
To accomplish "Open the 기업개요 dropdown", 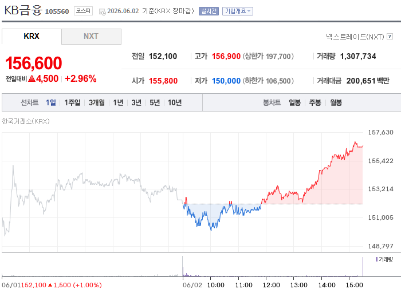I will click(238, 11).
